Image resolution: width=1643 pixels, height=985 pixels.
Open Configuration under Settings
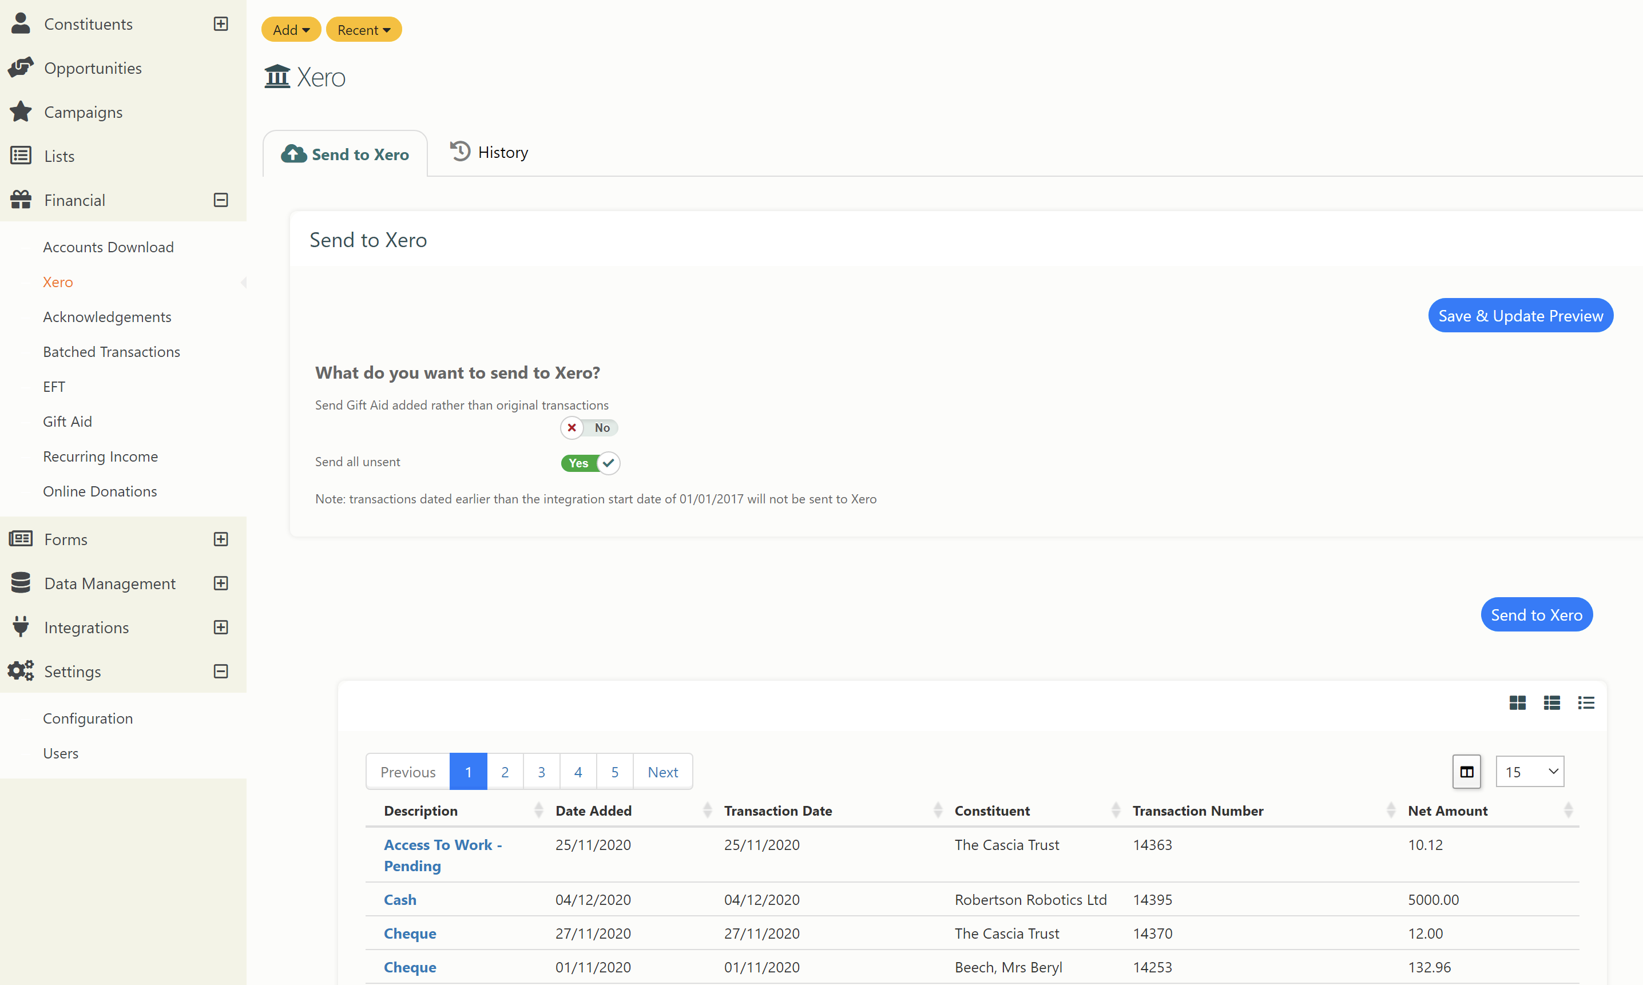click(x=88, y=718)
